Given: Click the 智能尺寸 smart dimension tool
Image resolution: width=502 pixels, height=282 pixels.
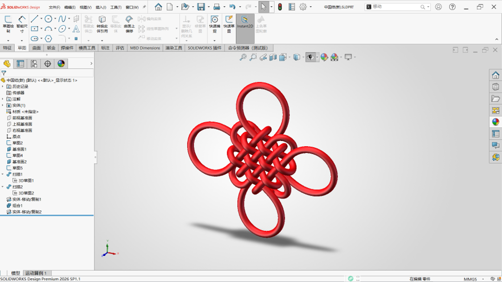Looking at the screenshot, I should pyautogui.click(x=22, y=24).
